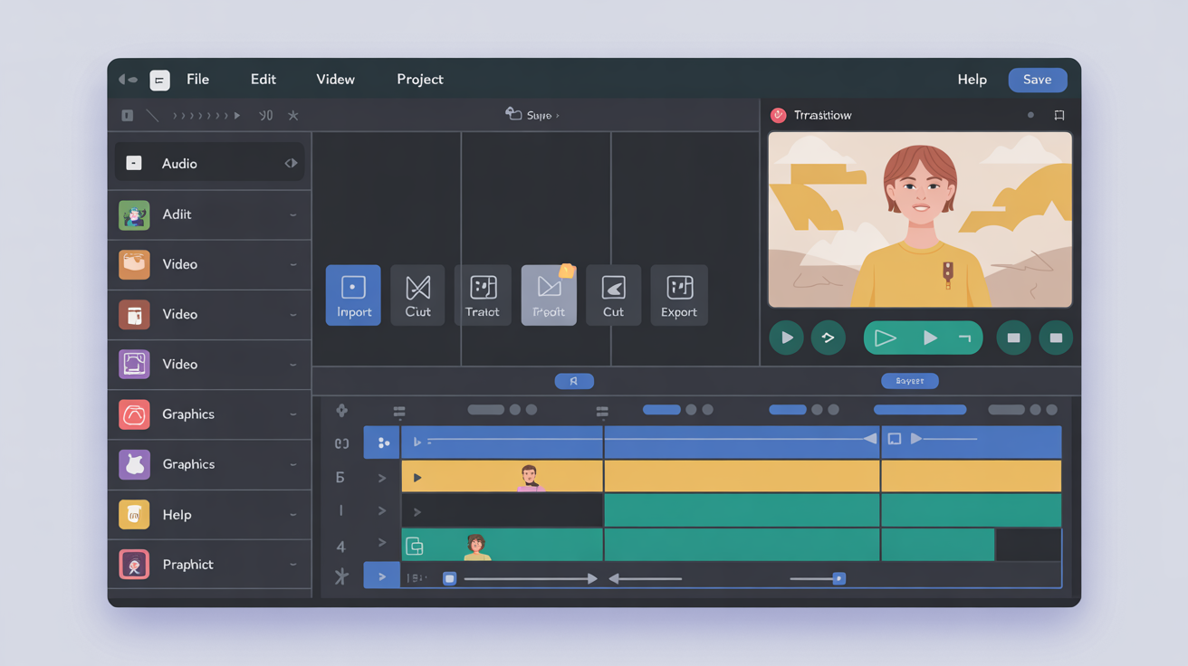Expand the purple Graphics row chevron

[x=293, y=465]
